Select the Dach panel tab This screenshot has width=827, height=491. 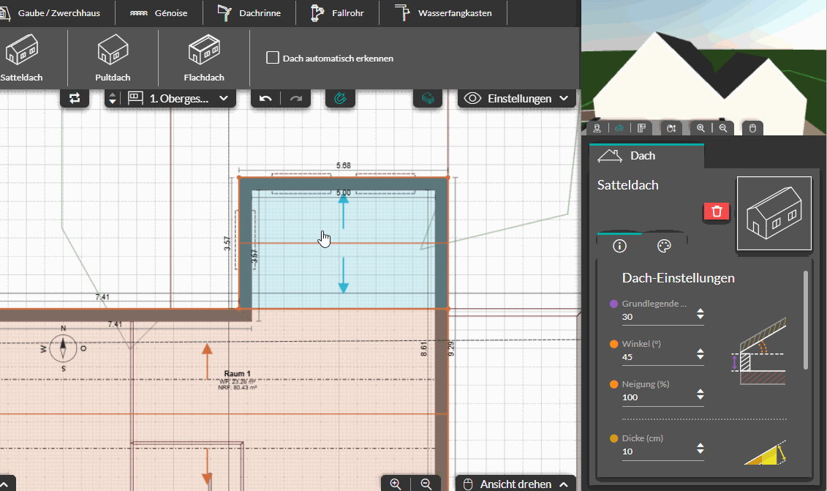(646, 156)
